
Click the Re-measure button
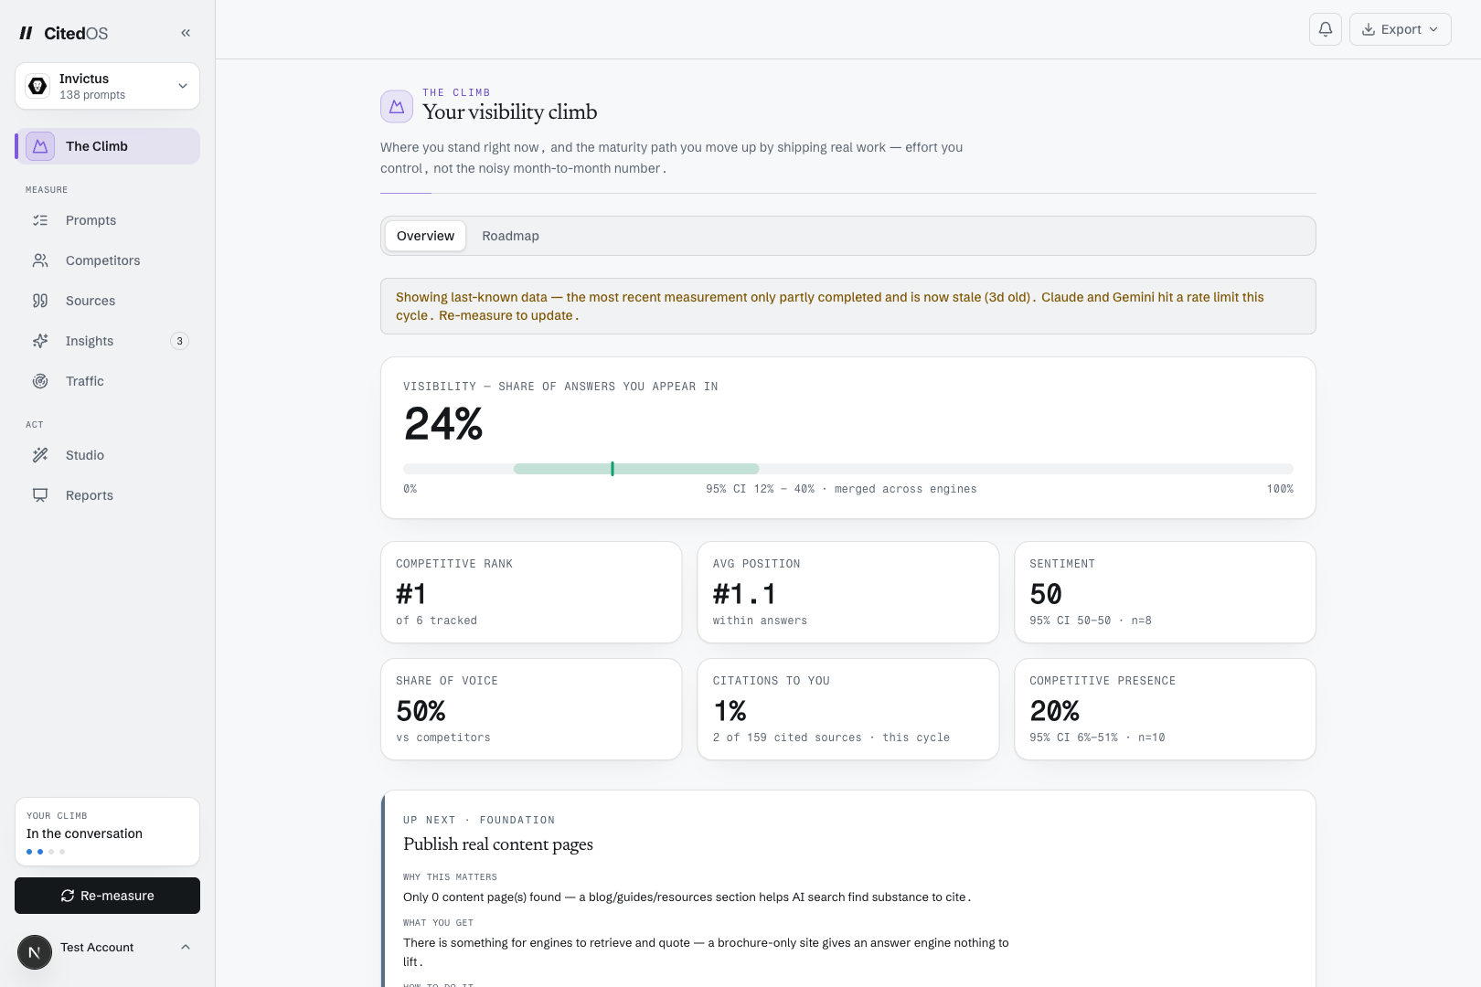[x=107, y=896]
